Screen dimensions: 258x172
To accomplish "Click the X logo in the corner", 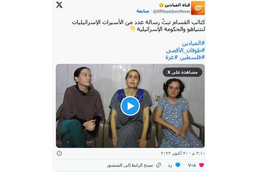I will [x=59, y=5].
